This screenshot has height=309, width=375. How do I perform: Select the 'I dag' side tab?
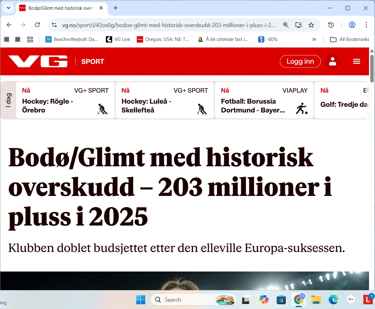9,100
